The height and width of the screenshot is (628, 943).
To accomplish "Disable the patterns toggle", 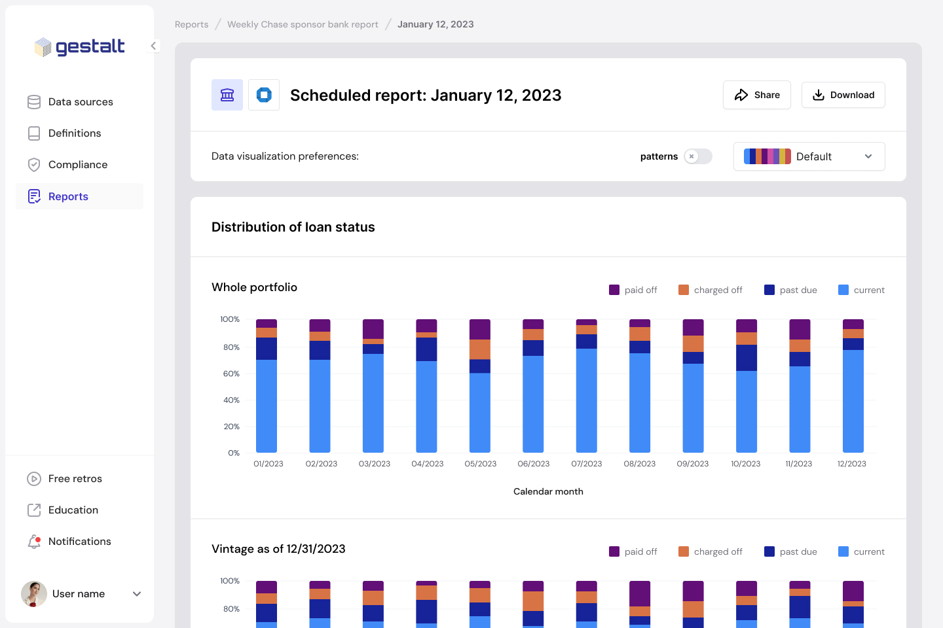I will click(x=698, y=156).
